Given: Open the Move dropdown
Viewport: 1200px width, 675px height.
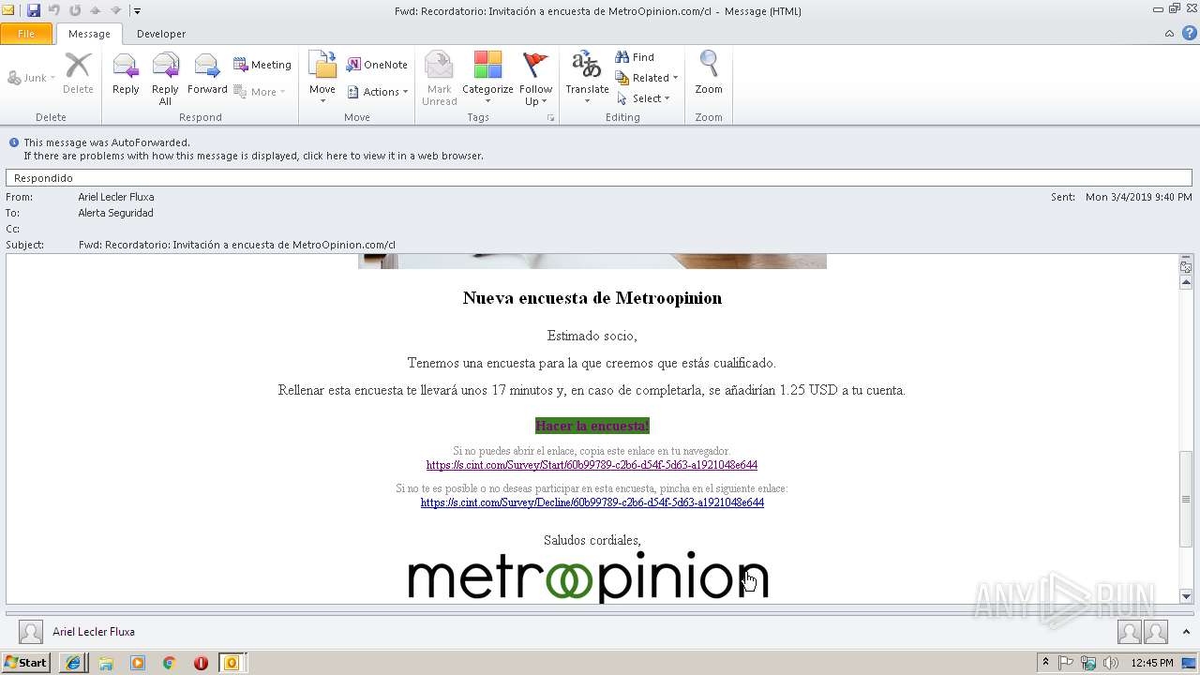Looking at the screenshot, I should coord(322,78).
